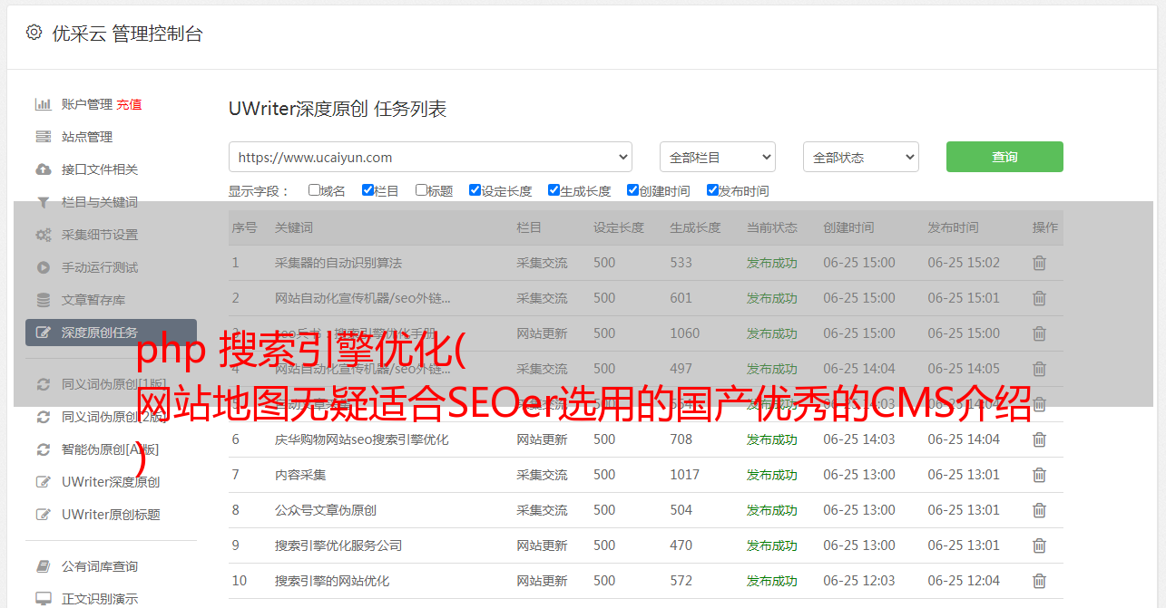Image resolution: width=1166 pixels, height=608 pixels.
Task: Expand the 全部栏目 dropdown
Action: (717, 157)
